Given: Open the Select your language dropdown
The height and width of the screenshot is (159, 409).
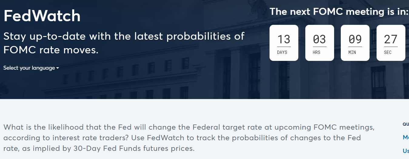Looking at the screenshot, I should point(29,68).
